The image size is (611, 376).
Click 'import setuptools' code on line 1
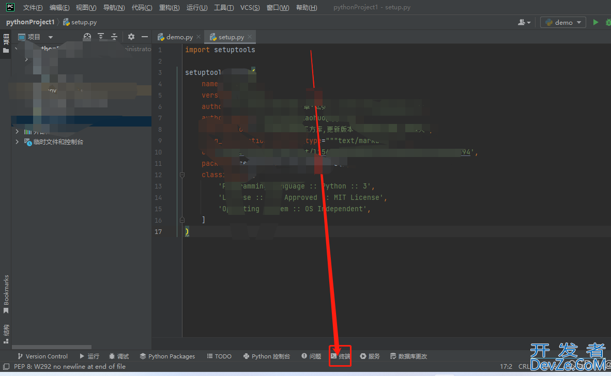pos(220,50)
